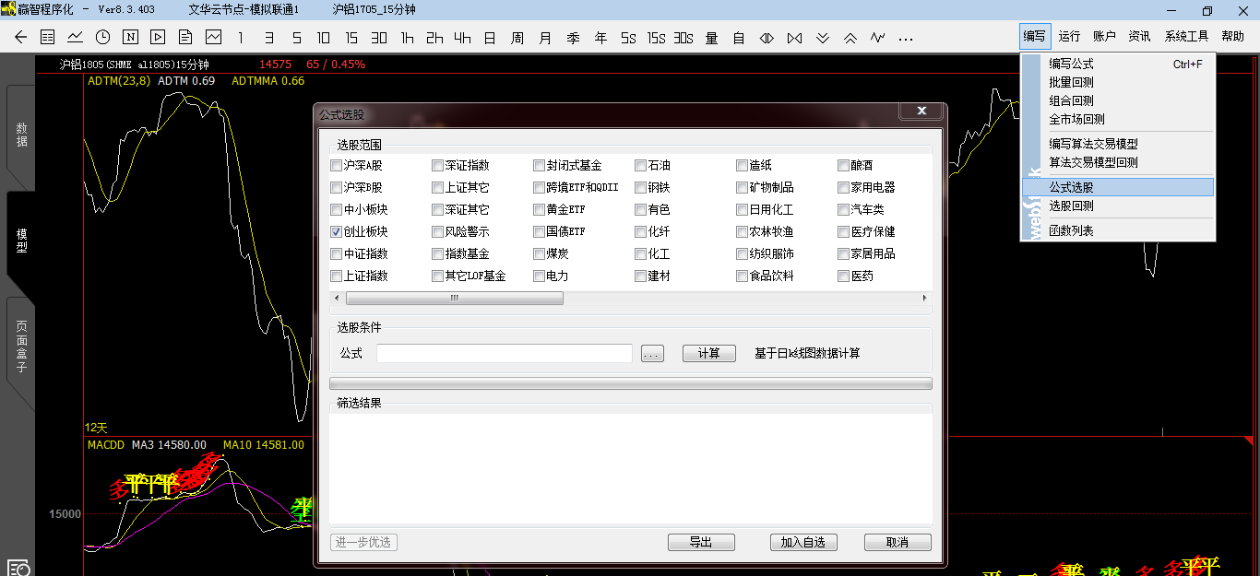
Task: Uncheck the 创业板块 checkbox
Action: pyautogui.click(x=337, y=232)
